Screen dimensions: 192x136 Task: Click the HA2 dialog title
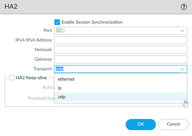tap(11, 7)
